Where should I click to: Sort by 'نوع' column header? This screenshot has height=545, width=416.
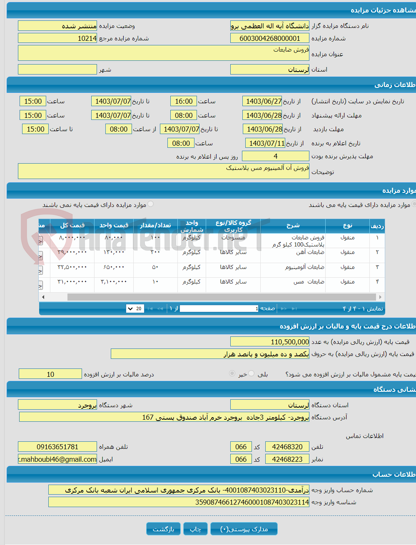click(x=348, y=226)
